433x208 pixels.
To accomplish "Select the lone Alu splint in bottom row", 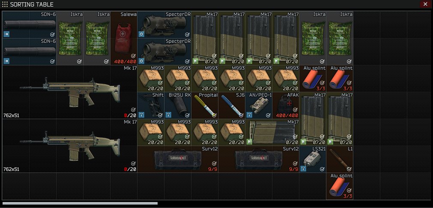I will (x=340, y=186).
